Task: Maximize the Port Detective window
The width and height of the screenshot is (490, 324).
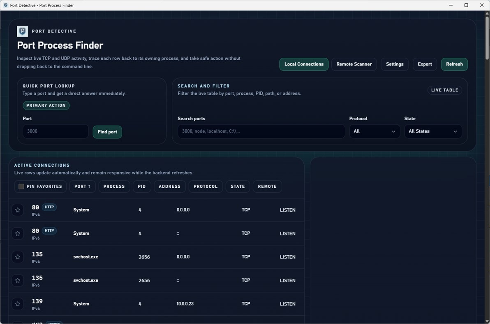Action: [x=466, y=5]
